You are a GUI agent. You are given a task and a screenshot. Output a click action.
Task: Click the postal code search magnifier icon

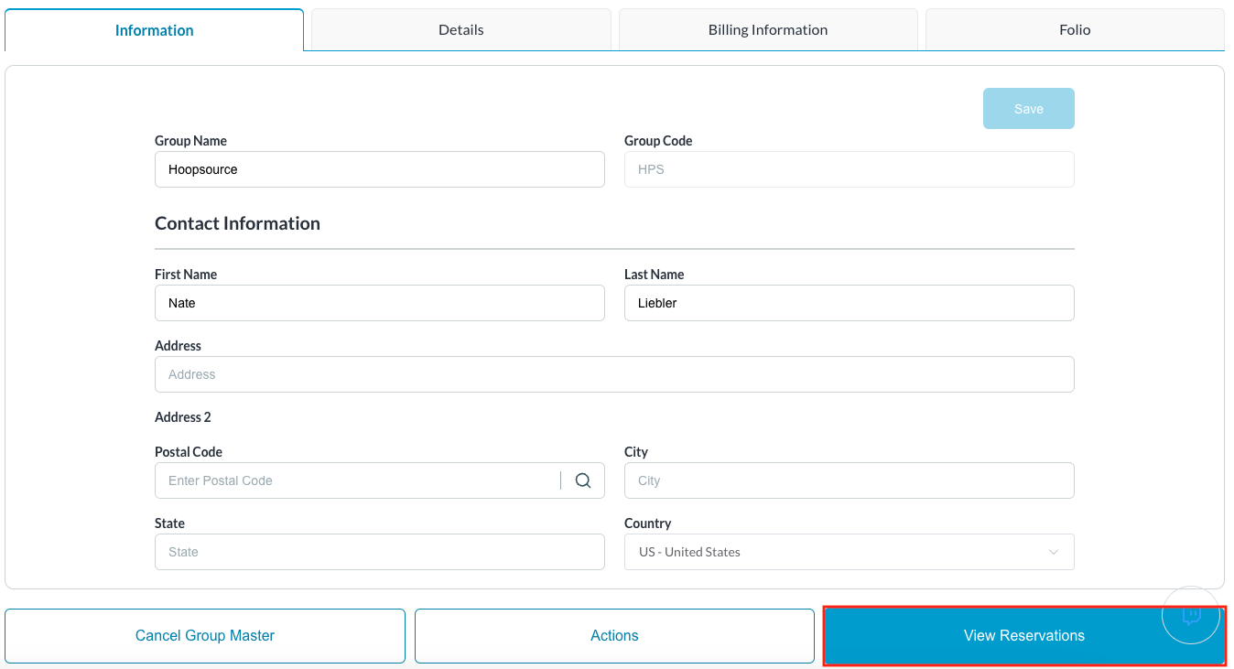[x=583, y=480]
